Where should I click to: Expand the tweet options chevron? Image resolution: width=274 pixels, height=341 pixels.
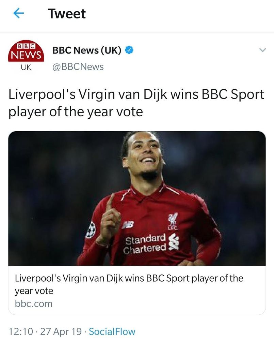point(263,50)
